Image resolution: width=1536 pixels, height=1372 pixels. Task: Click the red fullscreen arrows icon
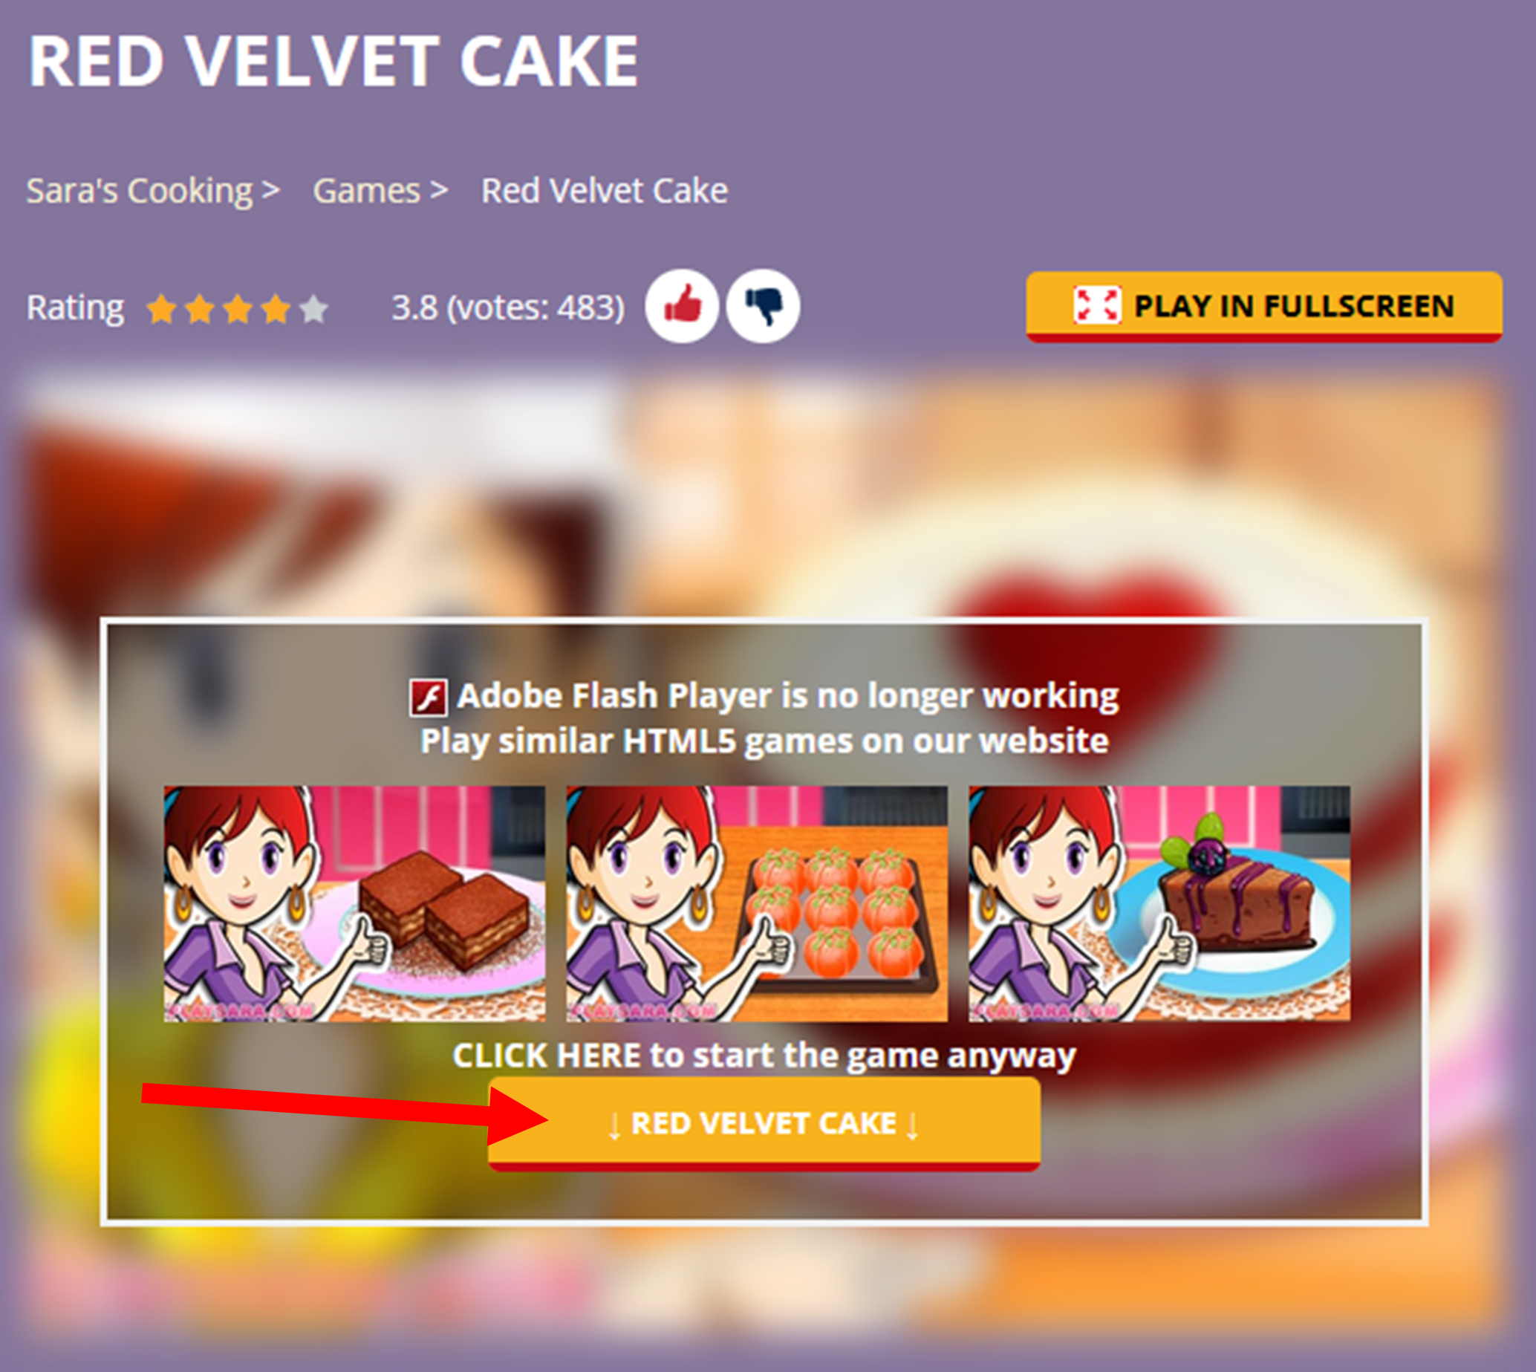coord(1097,305)
